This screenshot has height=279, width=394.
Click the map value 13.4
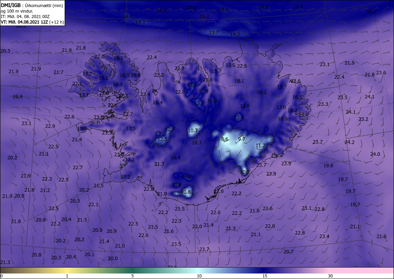click(x=239, y=117)
